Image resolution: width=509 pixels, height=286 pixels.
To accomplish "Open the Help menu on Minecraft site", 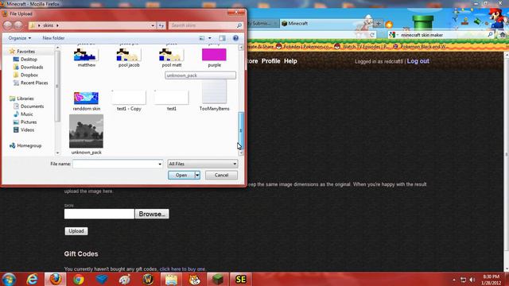I will 290,61.
